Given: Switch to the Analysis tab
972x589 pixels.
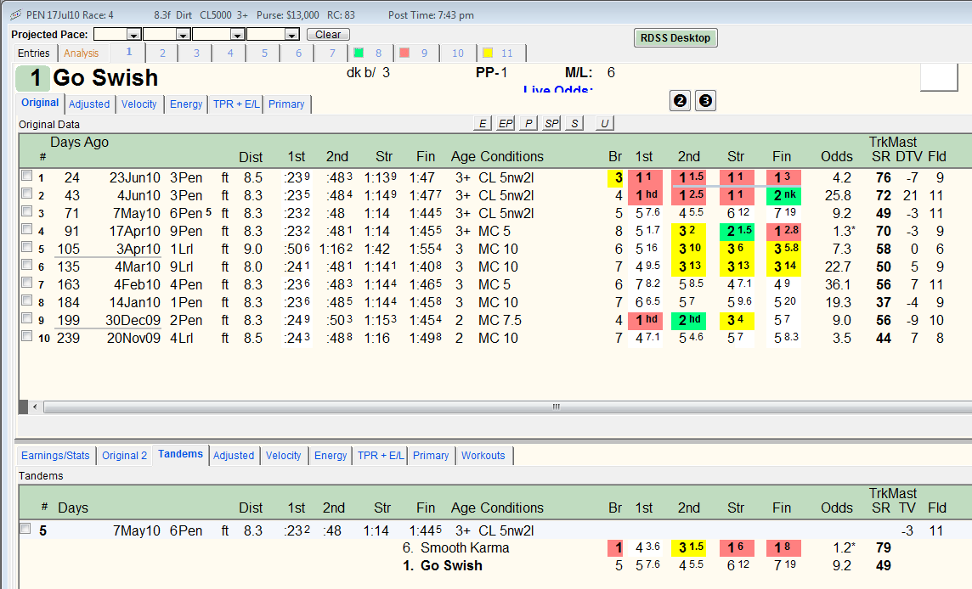Looking at the screenshot, I should (82, 53).
